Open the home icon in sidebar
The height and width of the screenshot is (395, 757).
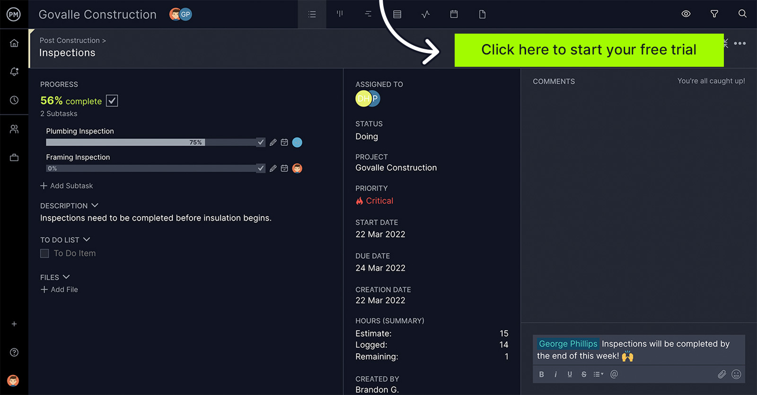(x=14, y=43)
